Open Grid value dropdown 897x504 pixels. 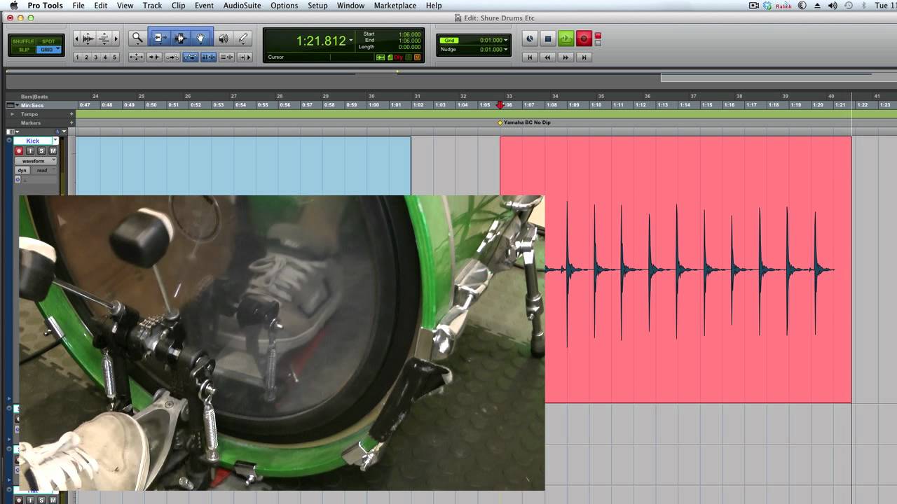(505, 41)
